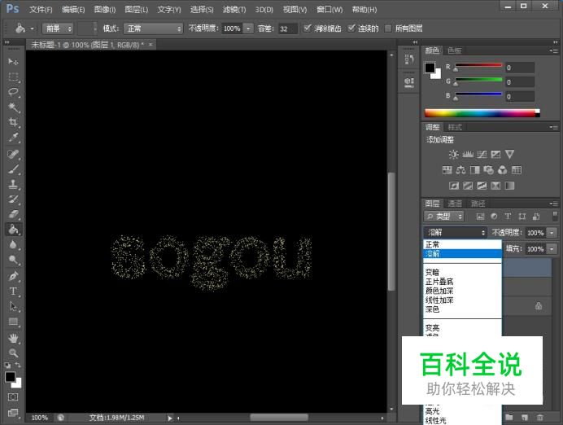Open the 图像(I) menu

point(105,9)
